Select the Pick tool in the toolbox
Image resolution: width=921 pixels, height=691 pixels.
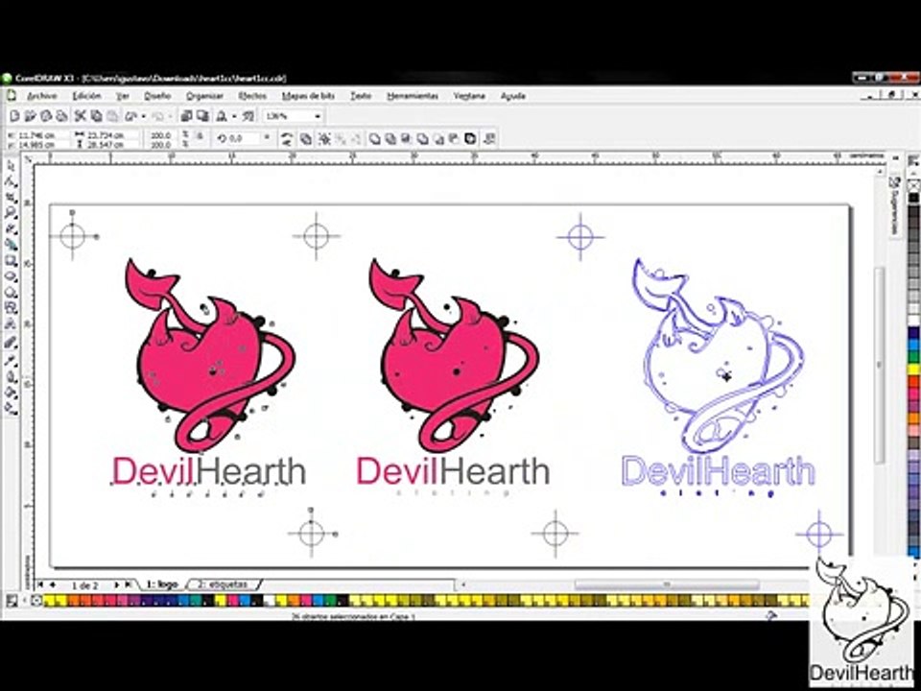(x=11, y=167)
